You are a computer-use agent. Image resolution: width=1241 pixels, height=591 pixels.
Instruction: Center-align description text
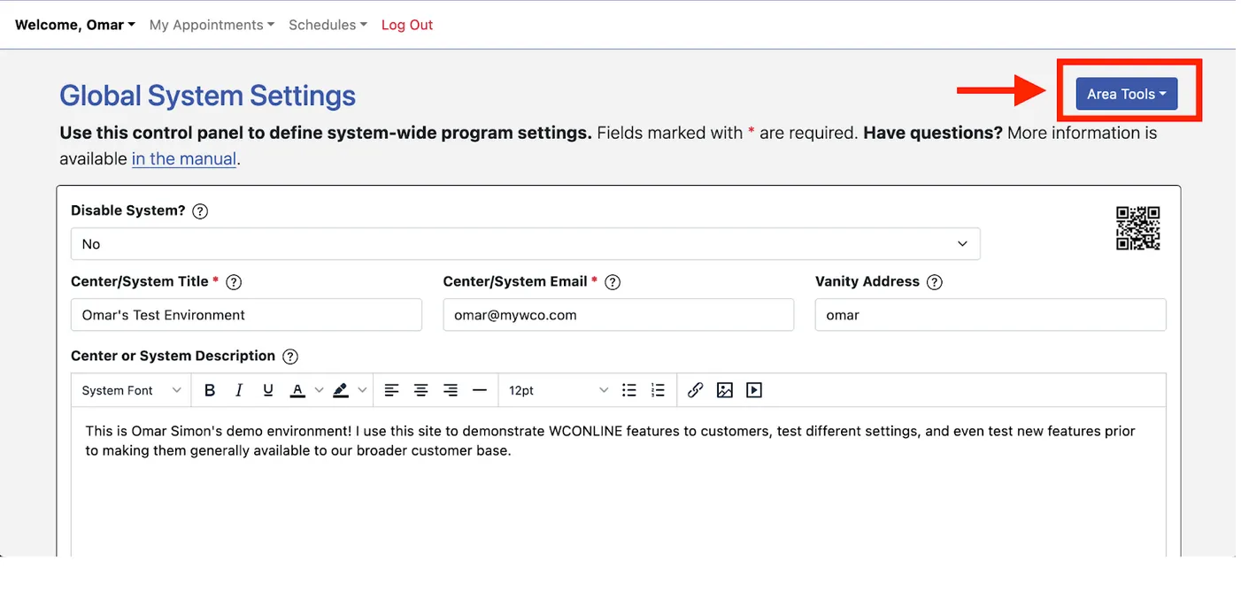point(421,390)
